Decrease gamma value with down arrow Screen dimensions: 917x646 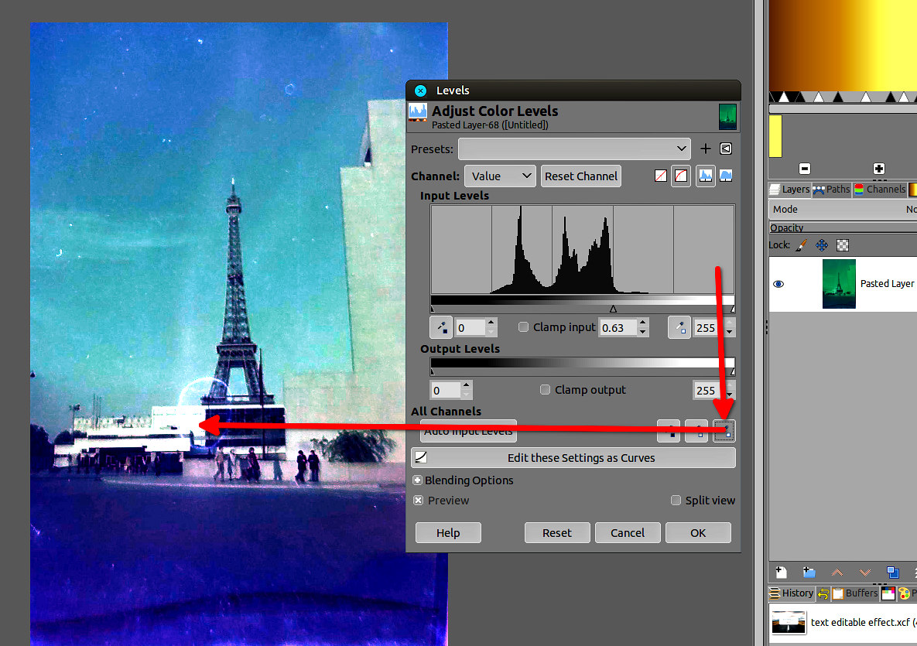pyautogui.click(x=643, y=333)
